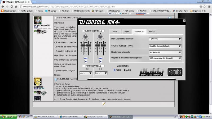
Task: Select WDM audio mode
Action: pos(115,70)
